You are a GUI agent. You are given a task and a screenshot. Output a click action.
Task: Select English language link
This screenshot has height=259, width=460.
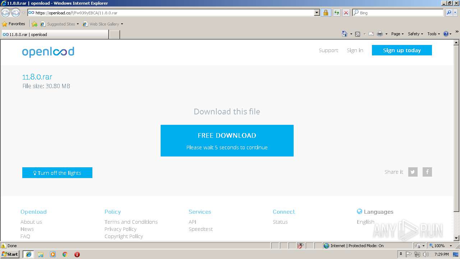365,222
